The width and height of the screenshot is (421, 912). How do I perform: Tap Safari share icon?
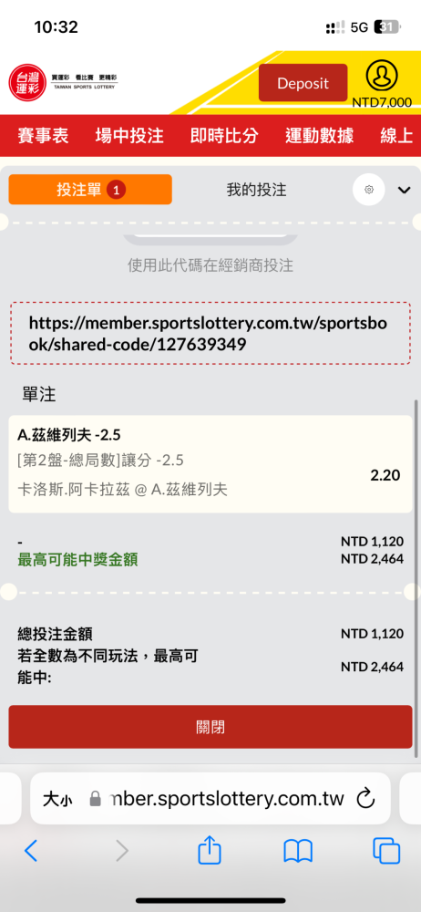click(x=210, y=851)
